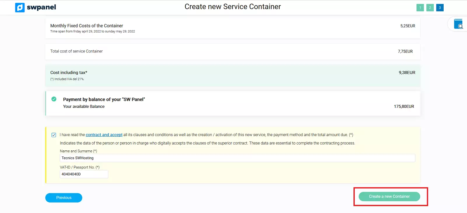Click the VAT-ID / Passport No. field
467x213 pixels.
[84, 174]
